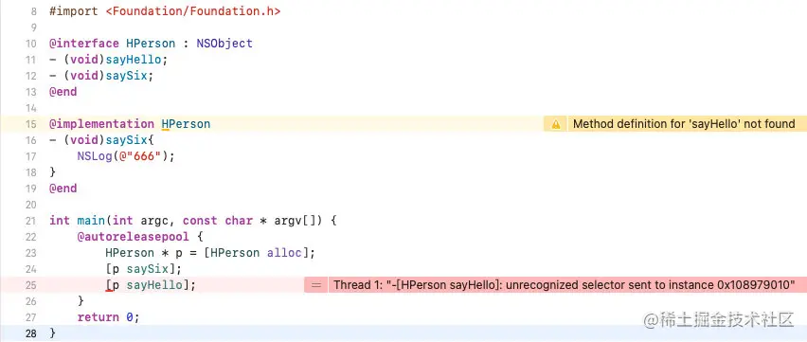Click the @end keyword on line 13

tap(63, 92)
